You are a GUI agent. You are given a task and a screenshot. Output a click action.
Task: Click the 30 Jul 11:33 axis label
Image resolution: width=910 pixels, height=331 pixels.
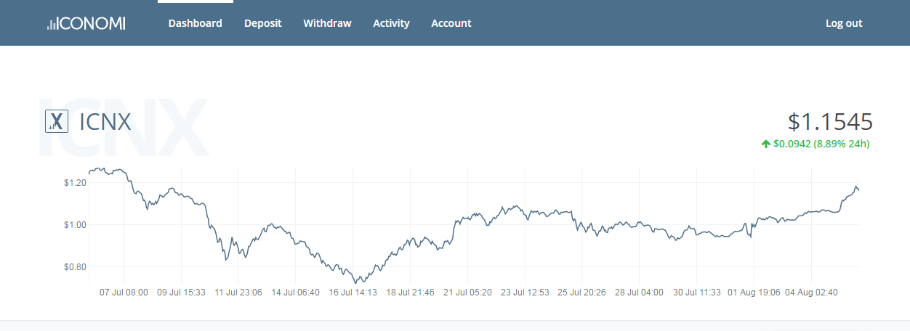tap(696, 293)
